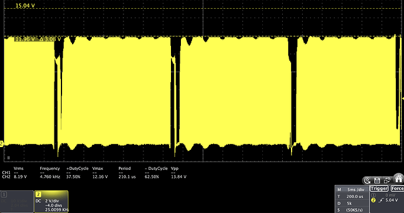Click the 13.84 V Vpp value

[179, 177]
